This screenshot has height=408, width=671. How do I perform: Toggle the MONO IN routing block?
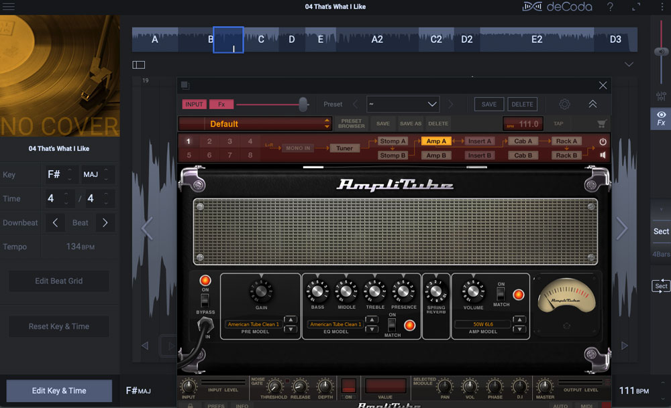coord(298,148)
